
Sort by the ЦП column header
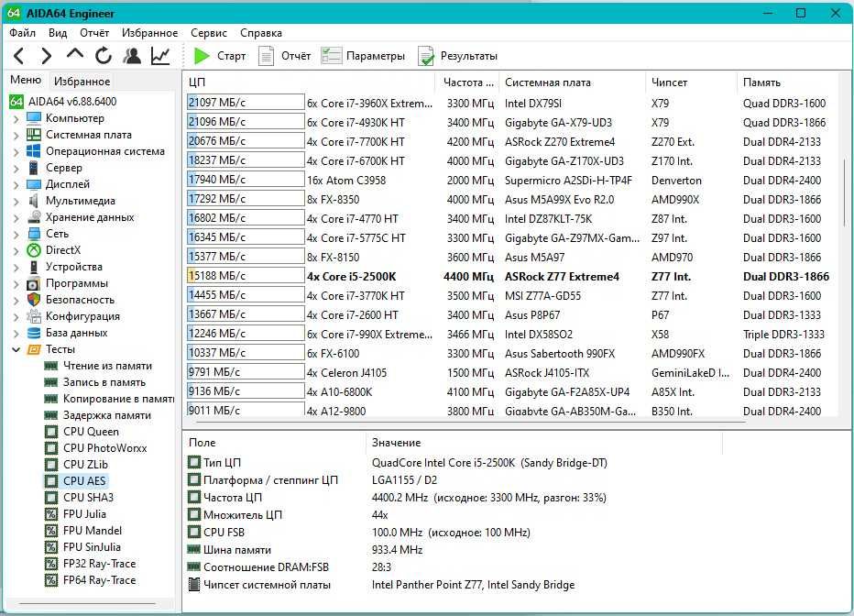(309, 82)
